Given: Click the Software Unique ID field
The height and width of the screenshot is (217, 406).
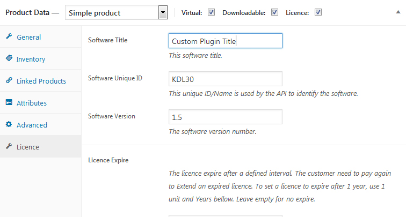Looking at the screenshot, I should pyautogui.click(x=226, y=79).
